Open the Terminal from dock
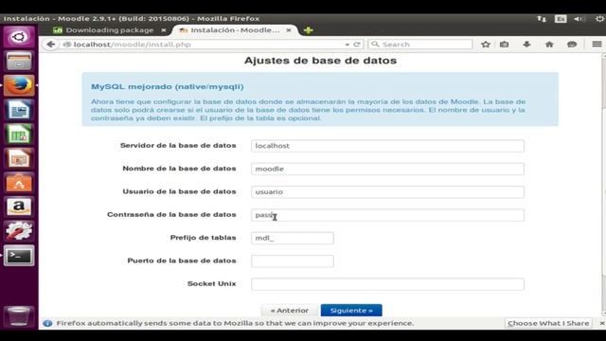 coord(19,256)
